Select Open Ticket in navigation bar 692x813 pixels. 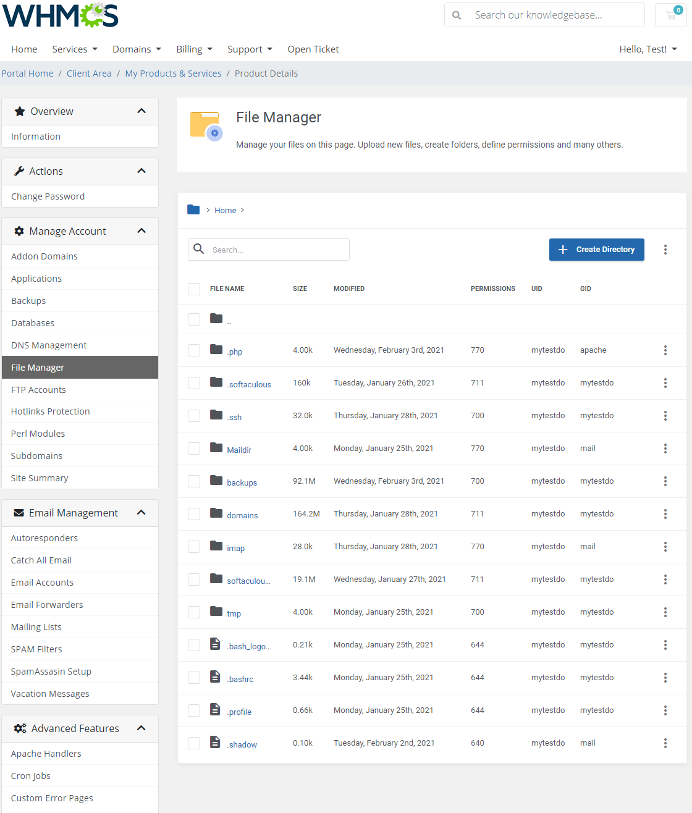point(313,49)
